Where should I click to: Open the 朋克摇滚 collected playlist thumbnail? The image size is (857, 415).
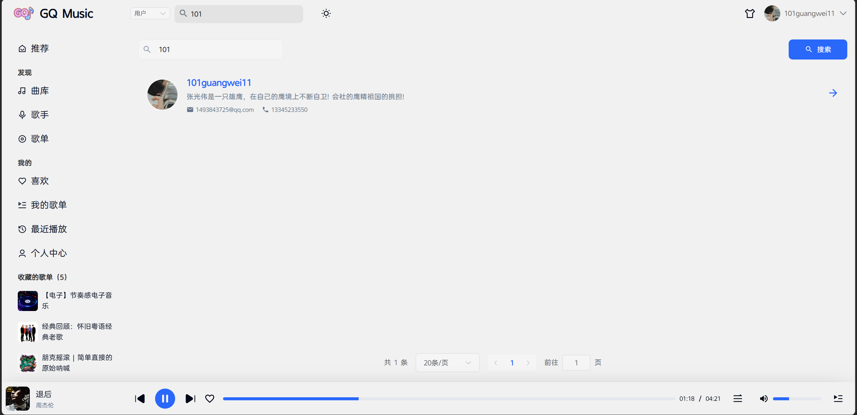point(28,363)
